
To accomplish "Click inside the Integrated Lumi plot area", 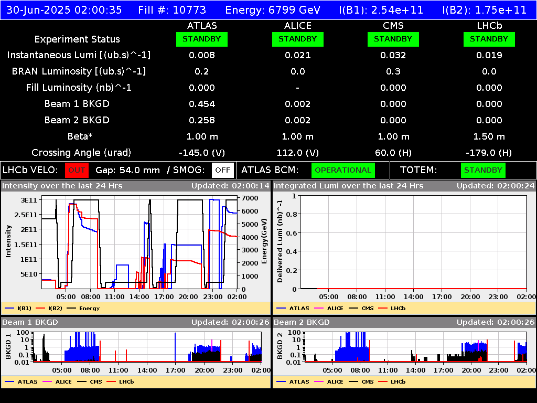I will [x=413, y=242].
